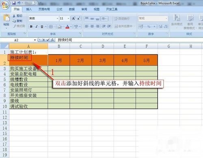Activate the 格式刷 format painter
This screenshot has height=158, width=203.
19,26
